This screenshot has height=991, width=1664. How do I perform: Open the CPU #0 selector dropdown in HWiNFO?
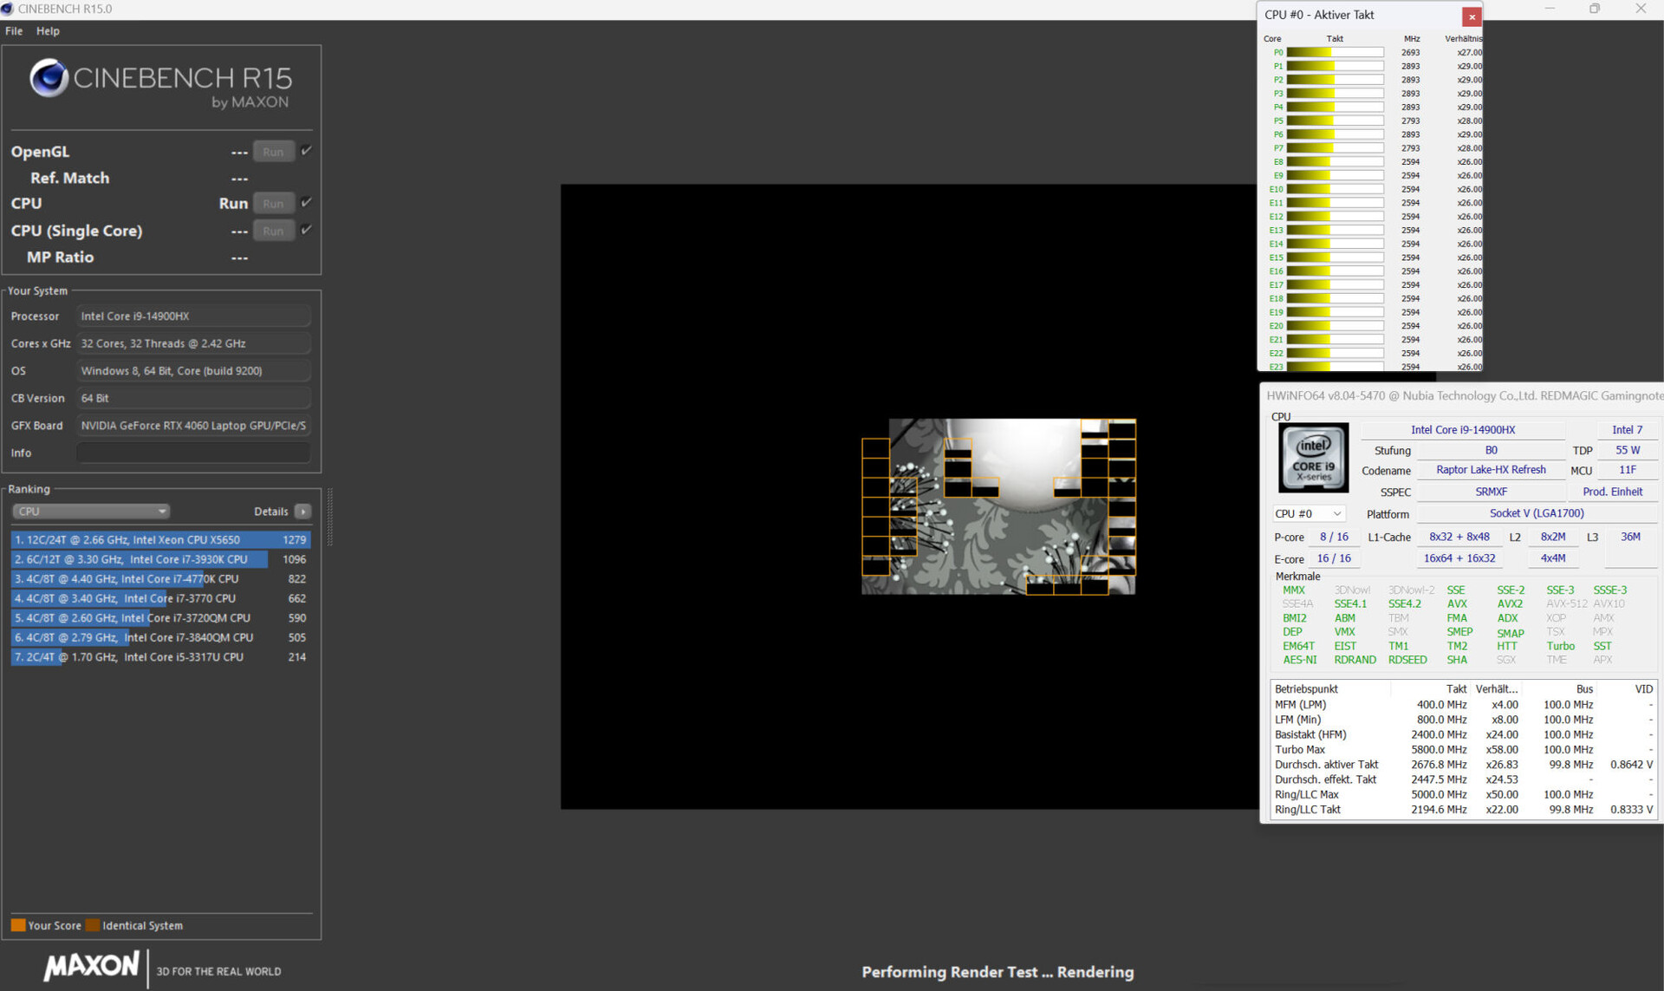click(1308, 514)
